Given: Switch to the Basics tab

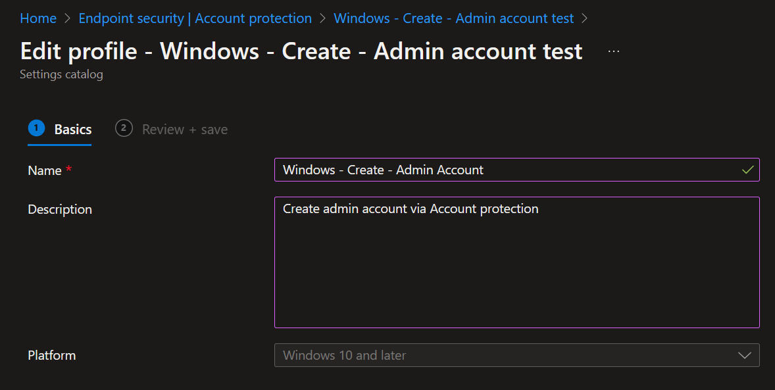Looking at the screenshot, I should (72, 130).
